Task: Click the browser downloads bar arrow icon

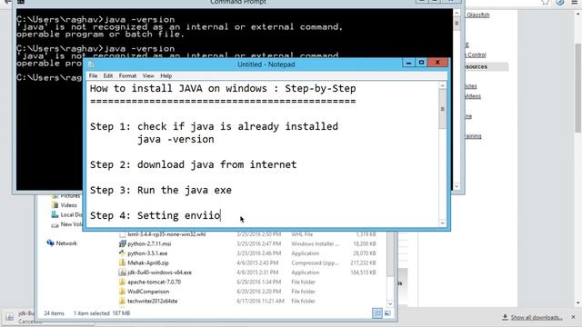Action: click(x=505, y=317)
